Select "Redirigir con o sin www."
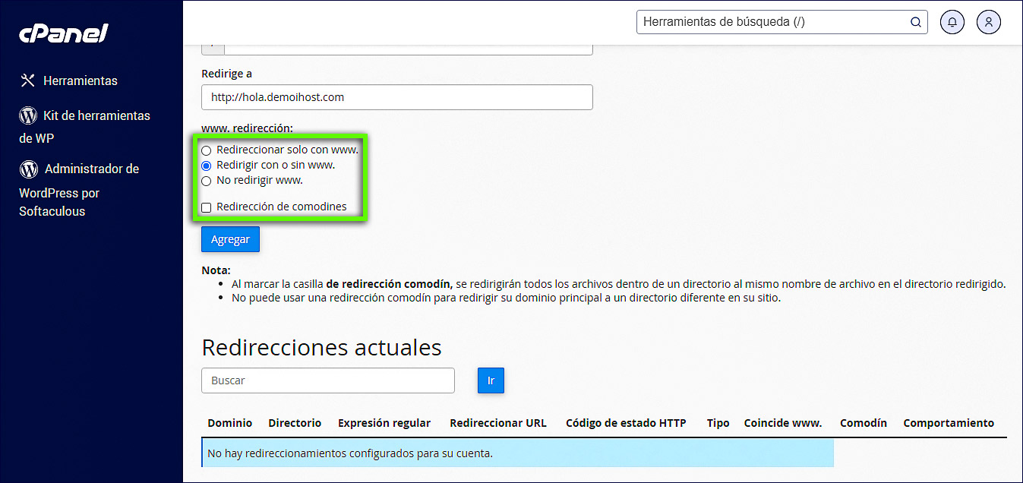The width and height of the screenshot is (1023, 483). point(206,166)
